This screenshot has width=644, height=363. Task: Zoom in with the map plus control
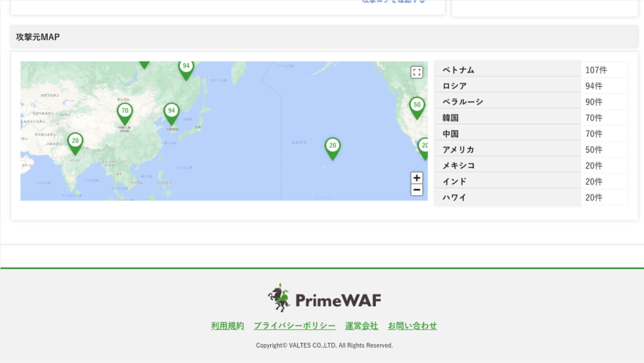click(x=417, y=177)
